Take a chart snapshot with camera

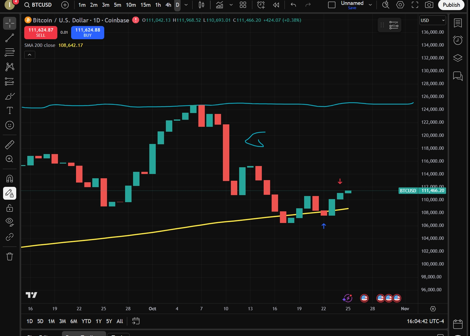click(x=429, y=5)
